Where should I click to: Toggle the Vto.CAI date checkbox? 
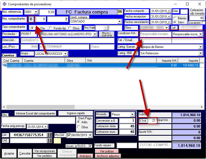[69, 135]
